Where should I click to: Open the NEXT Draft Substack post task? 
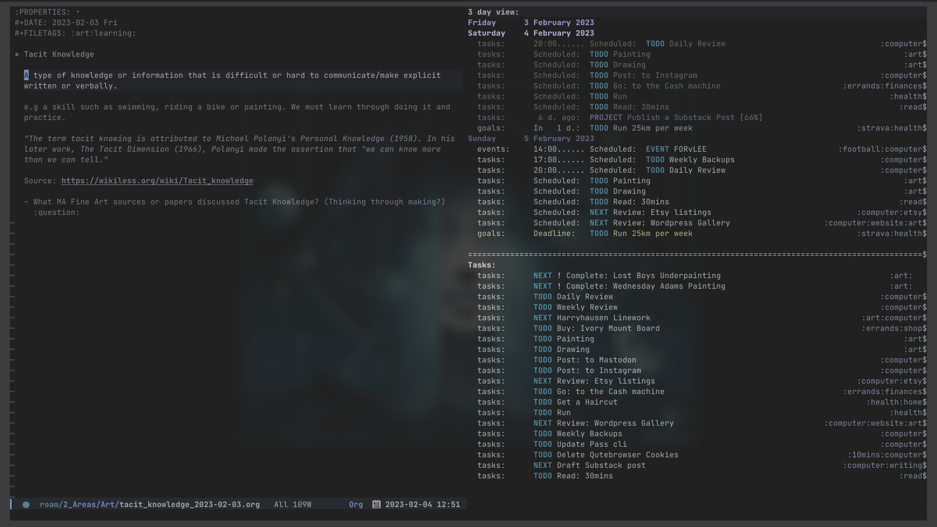point(590,466)
